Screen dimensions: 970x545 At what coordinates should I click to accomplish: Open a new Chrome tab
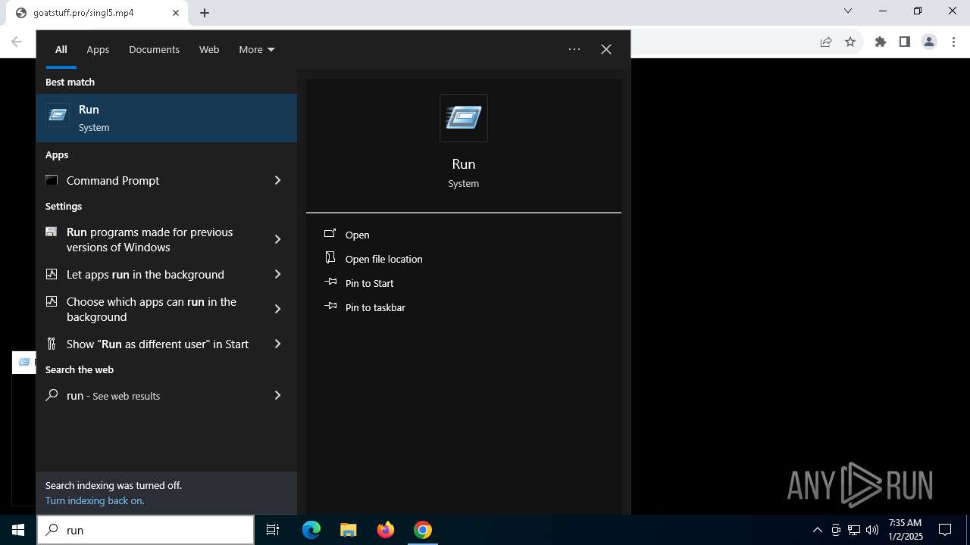(x=205, y=13)
